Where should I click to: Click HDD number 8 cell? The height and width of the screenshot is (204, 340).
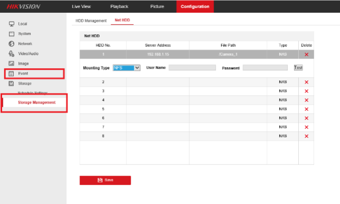[x=103, y=136]
